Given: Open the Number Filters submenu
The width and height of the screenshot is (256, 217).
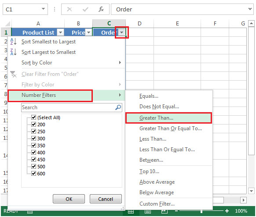Looking at the screenshot, I should click(66, 95).
